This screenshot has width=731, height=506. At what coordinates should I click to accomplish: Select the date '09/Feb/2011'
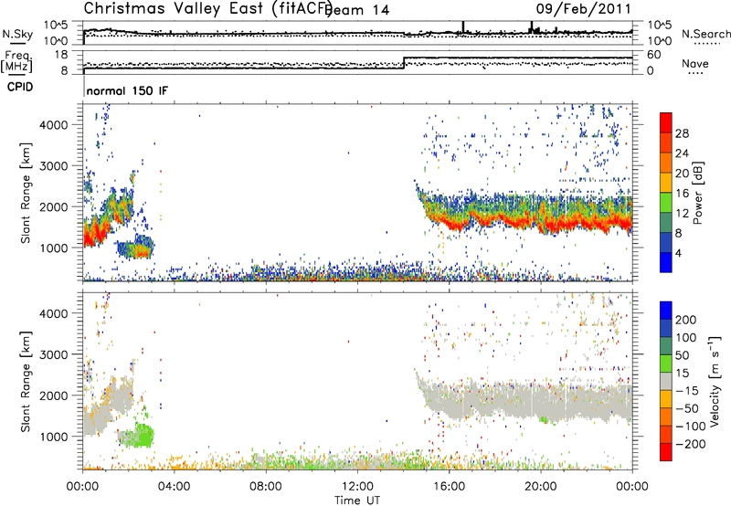(x=584, y=9)
